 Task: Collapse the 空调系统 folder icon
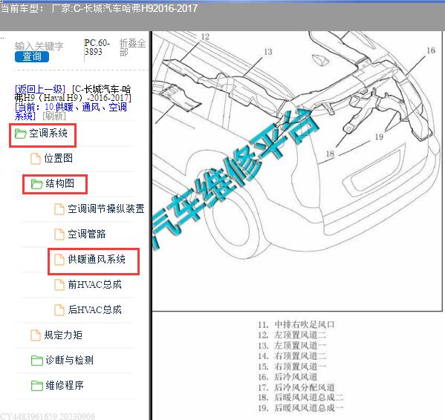21,134
